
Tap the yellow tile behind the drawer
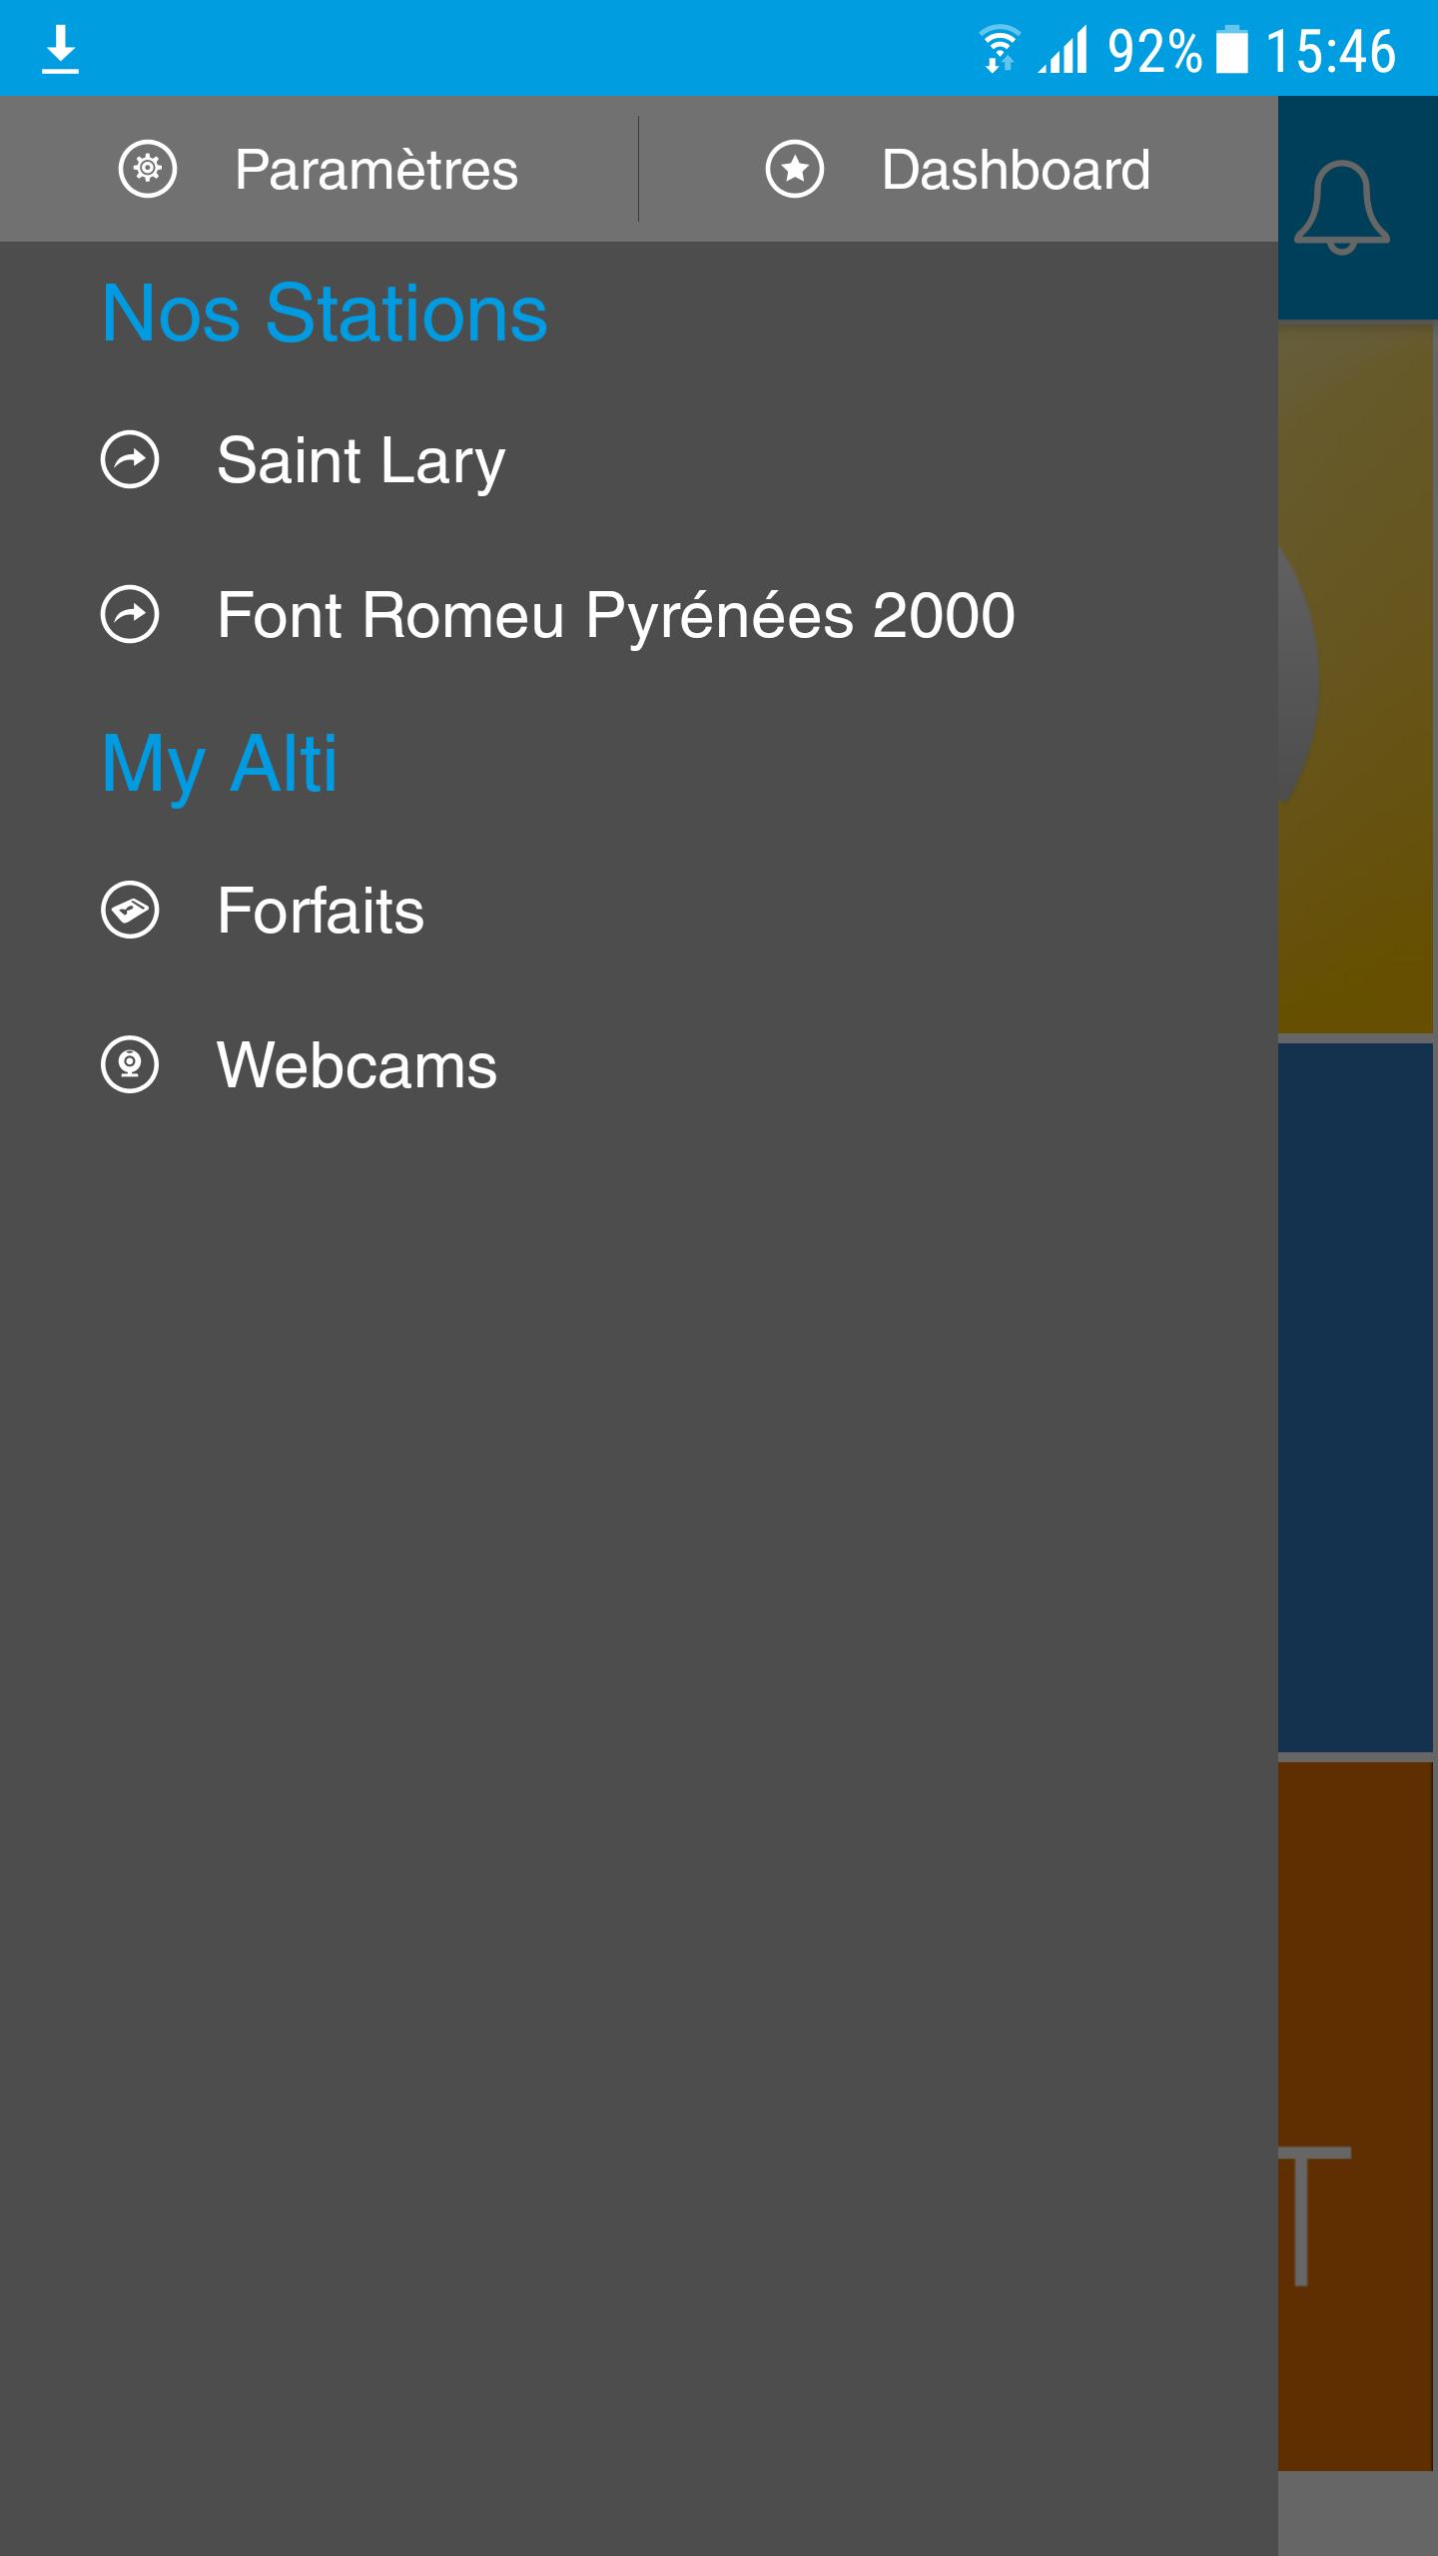tap(1356, 679)
